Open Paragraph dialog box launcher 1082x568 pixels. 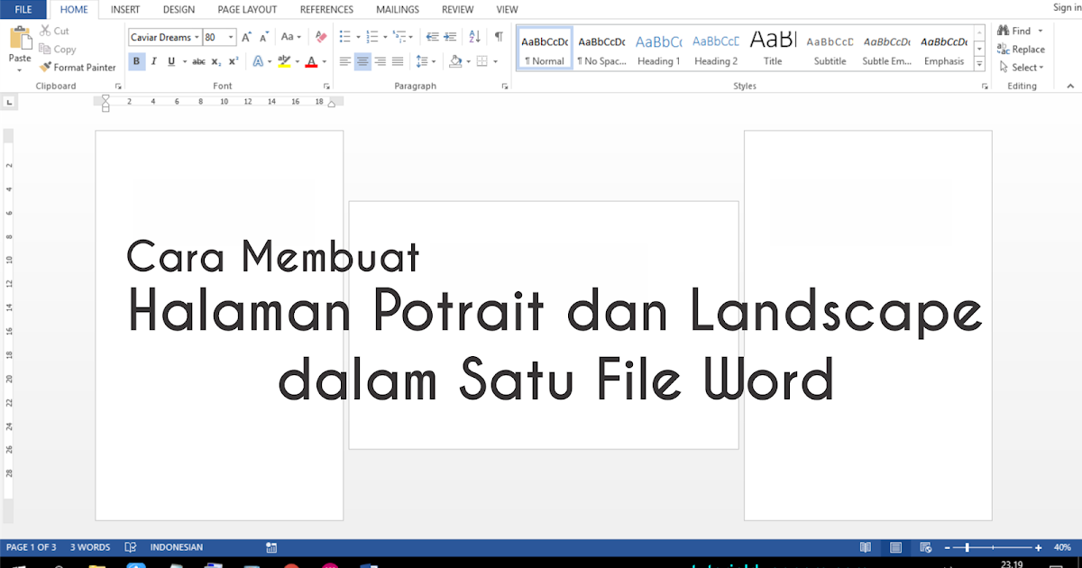(x=504, y=86)
